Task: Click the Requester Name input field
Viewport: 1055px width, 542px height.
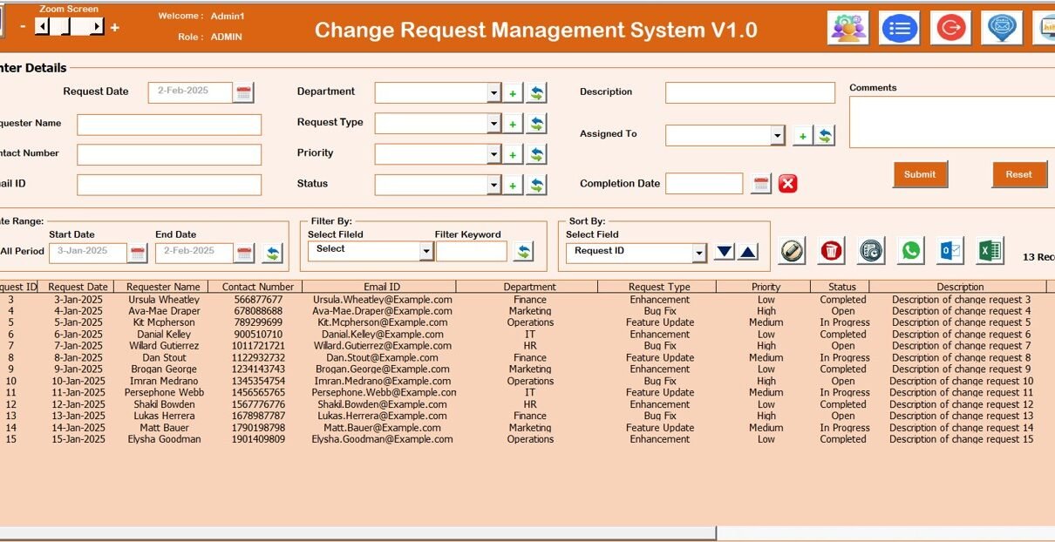Action: (169, 125)
